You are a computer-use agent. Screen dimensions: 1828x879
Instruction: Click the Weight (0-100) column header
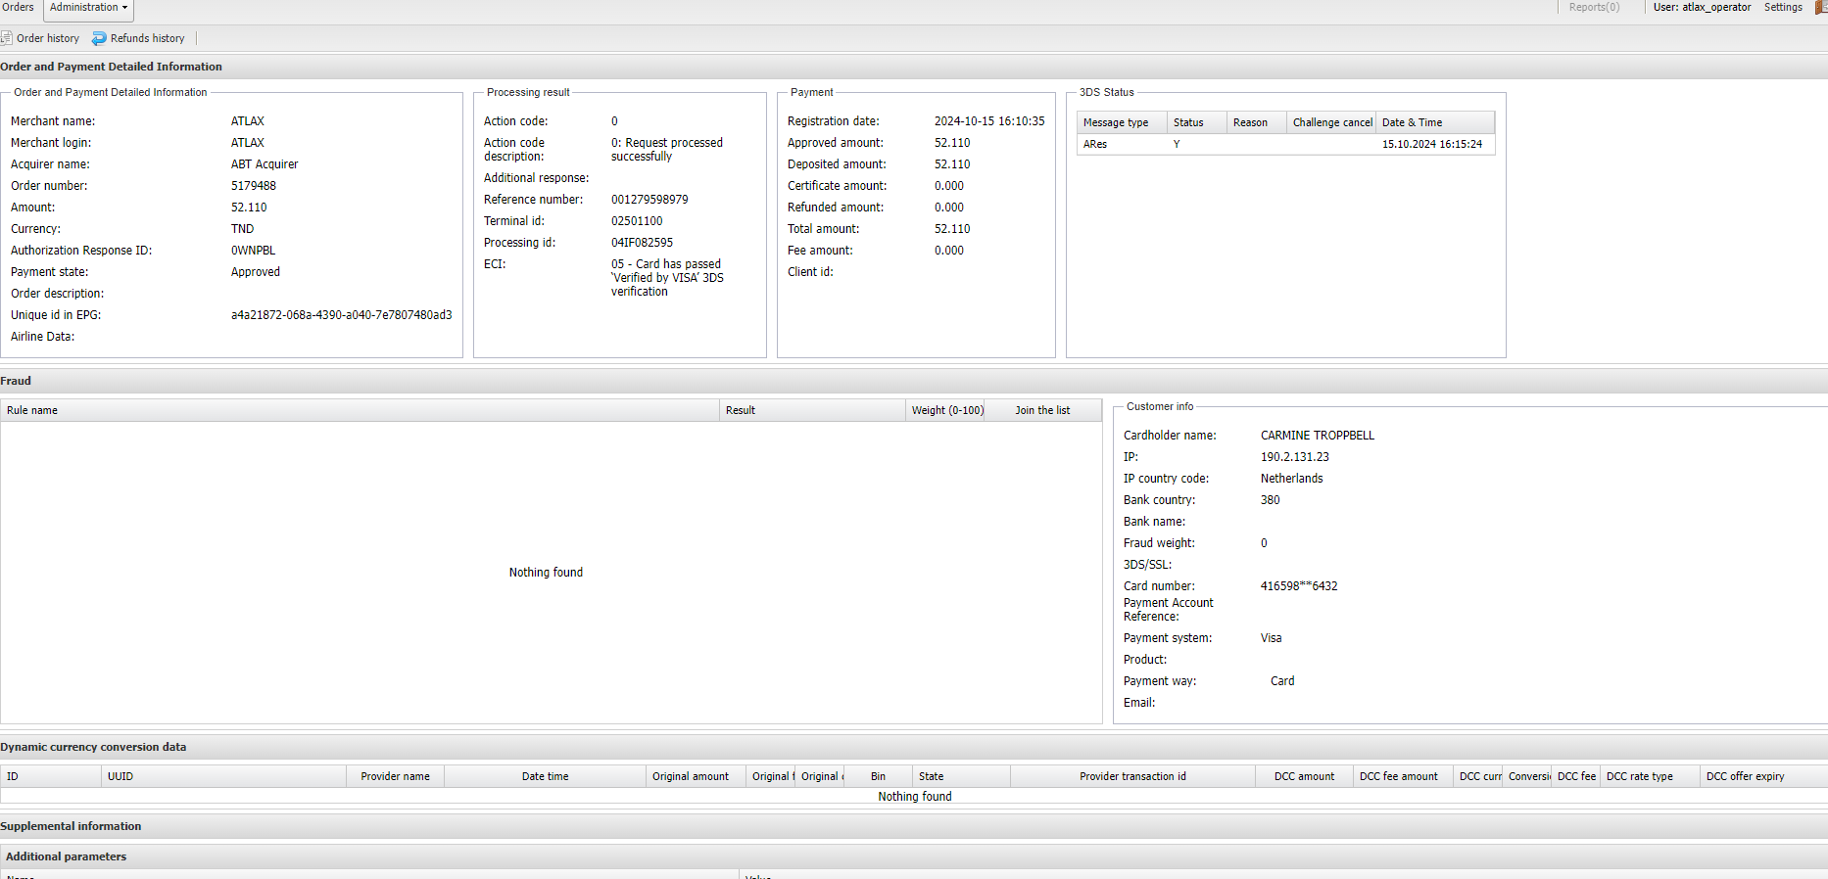947,410
